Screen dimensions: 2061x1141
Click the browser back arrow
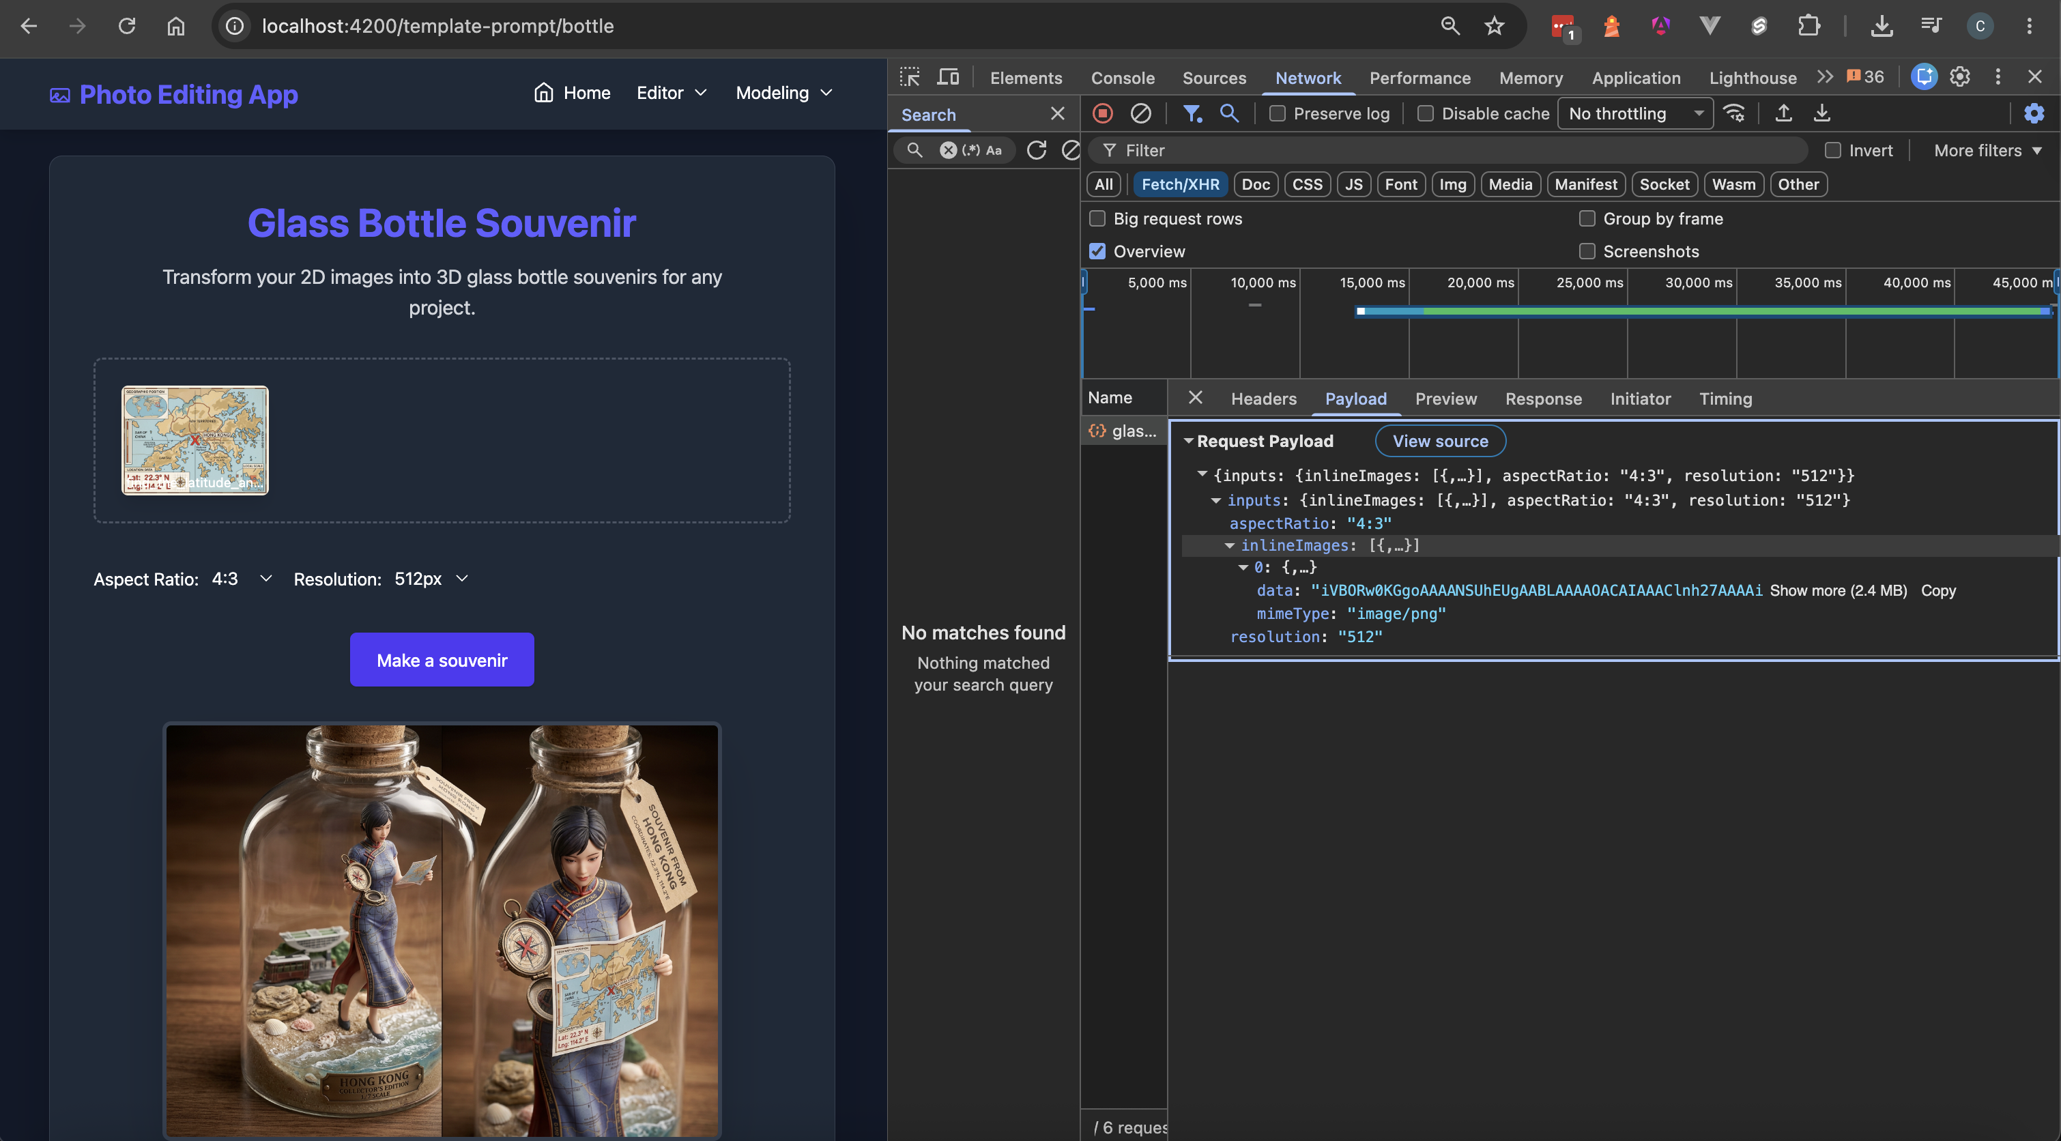[29, 27]
